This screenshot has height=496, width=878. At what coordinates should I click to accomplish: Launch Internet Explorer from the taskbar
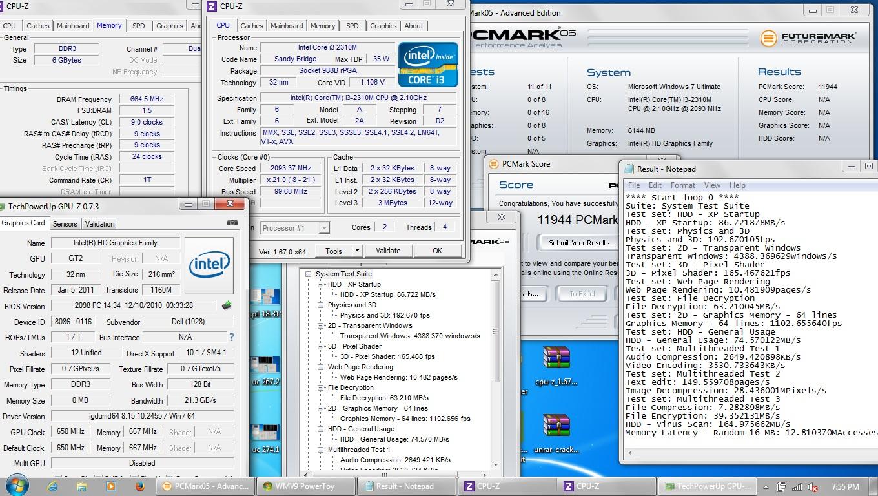pyautogui.click(x=53, y=486)
